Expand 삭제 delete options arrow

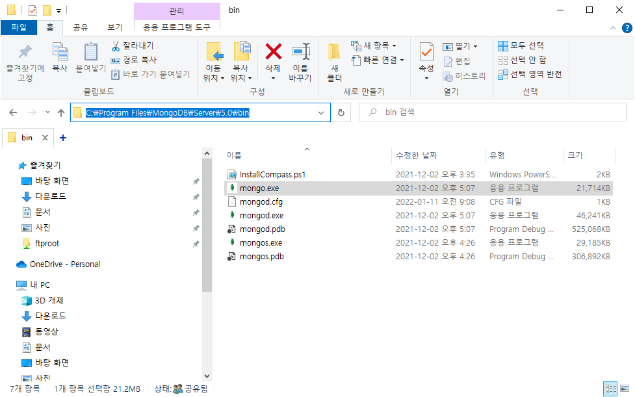(274, 78)
